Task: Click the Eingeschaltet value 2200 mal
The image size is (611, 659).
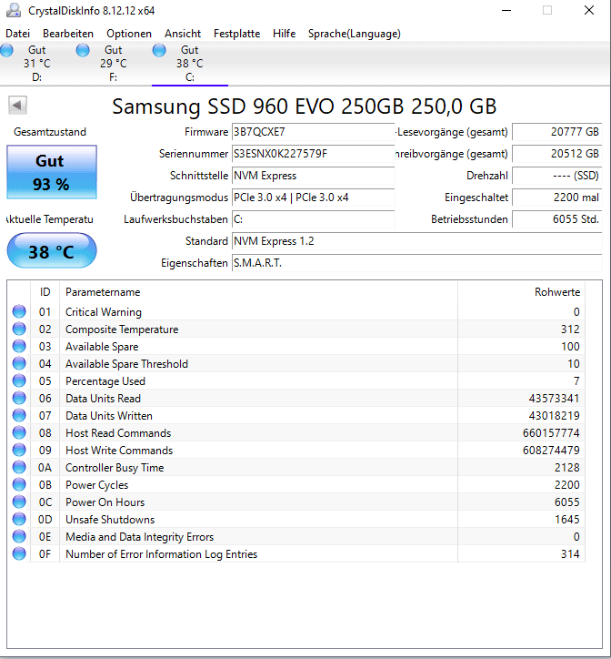Action: point(557,198)
